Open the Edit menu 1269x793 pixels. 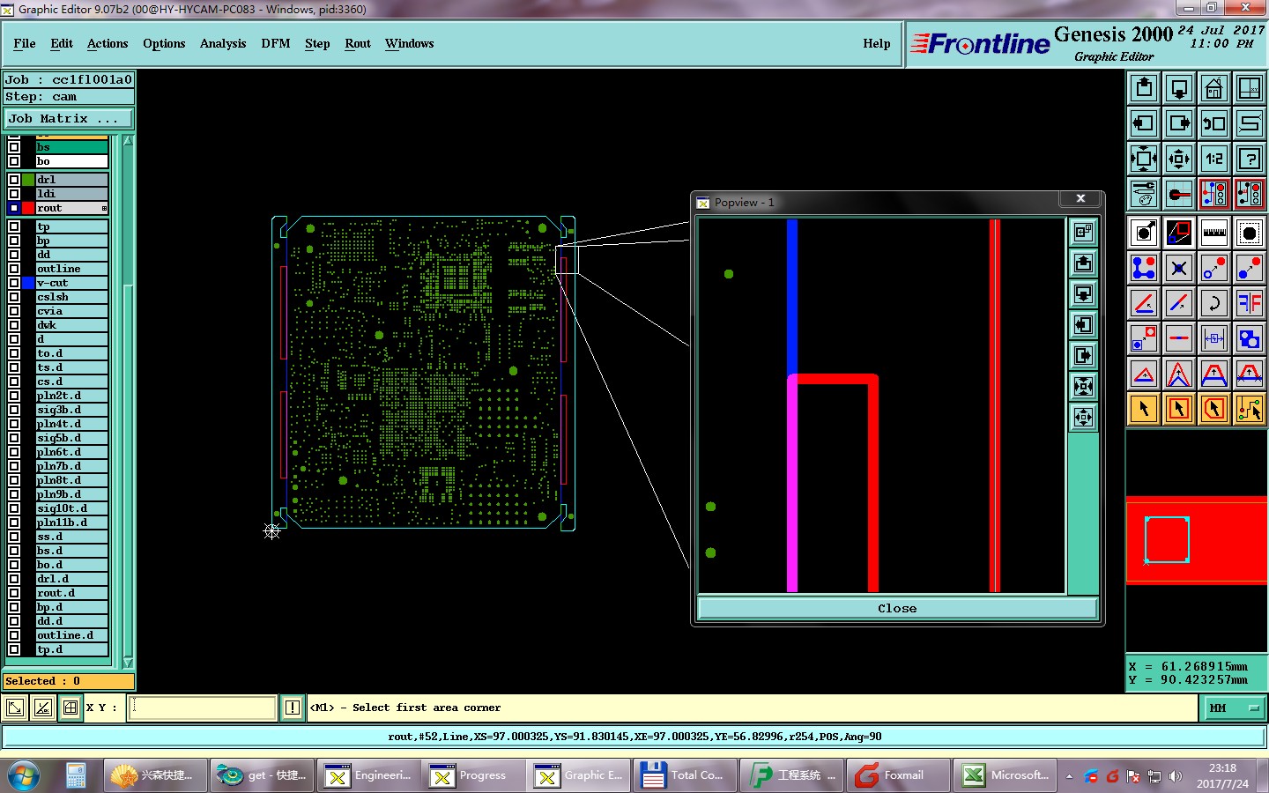tap(62, 43)
